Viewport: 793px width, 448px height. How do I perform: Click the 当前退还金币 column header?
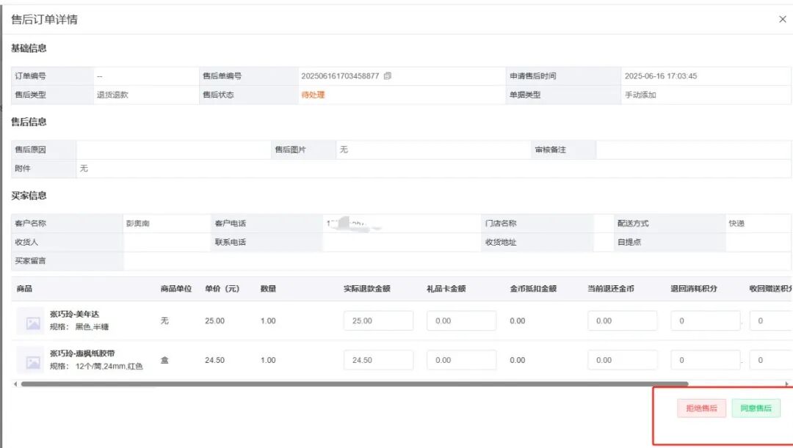pos(610,289)
